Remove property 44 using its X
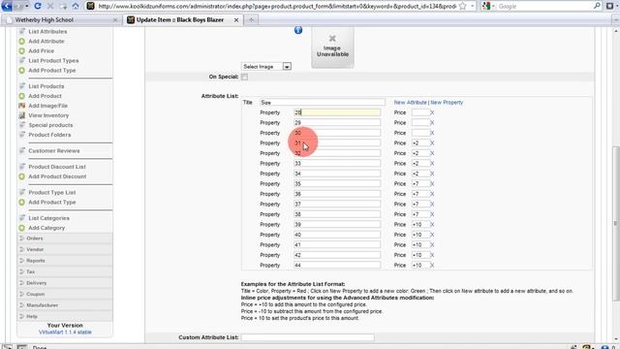This screenshot has width=620, height=349. click(x=432, y=266)
